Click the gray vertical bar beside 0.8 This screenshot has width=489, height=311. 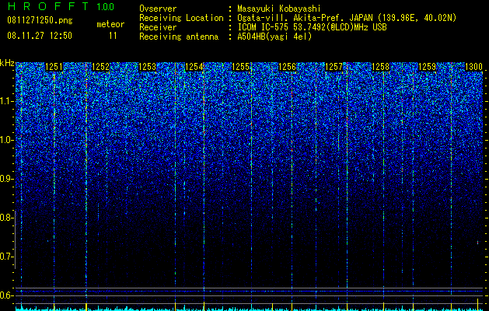click(15, 239)
